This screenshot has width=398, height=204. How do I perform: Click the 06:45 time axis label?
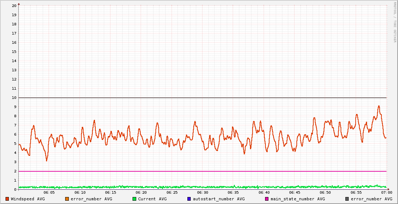pyautogui.click(x=295, y=193)
